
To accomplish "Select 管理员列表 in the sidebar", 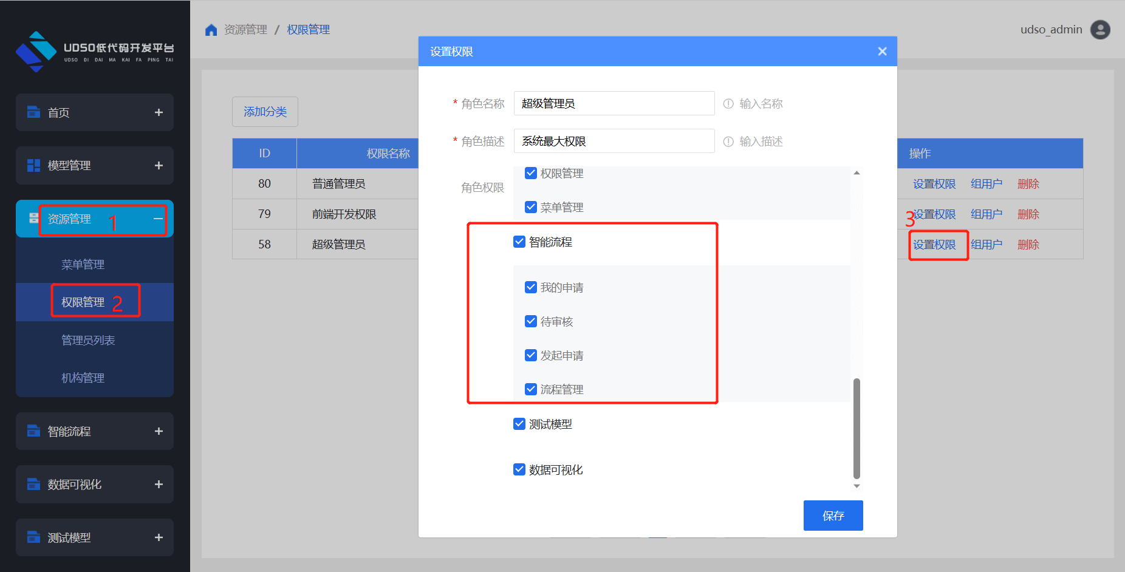I will pos(88,340).
